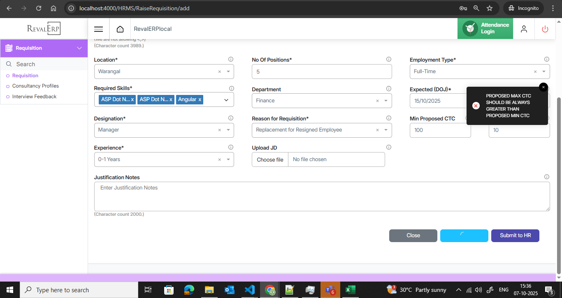562x298 pixels.
Task: Collapse the Requisition sidebar section
Action: (x=80, y=48)
